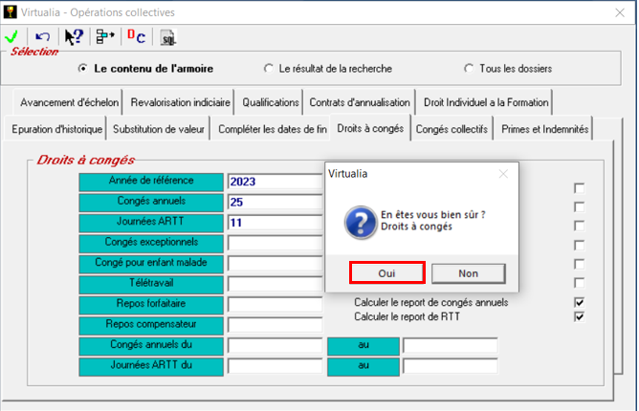Screen dimensions: 639x411
Task: Select 'Le contenu de l'armoire' radio option
Action: pyautogui.click(x=84, y=69)
